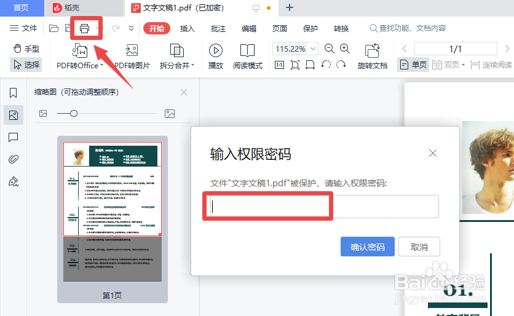Select the 选择 tool
This screenshot has height=316, width=514.
[26, 65]
